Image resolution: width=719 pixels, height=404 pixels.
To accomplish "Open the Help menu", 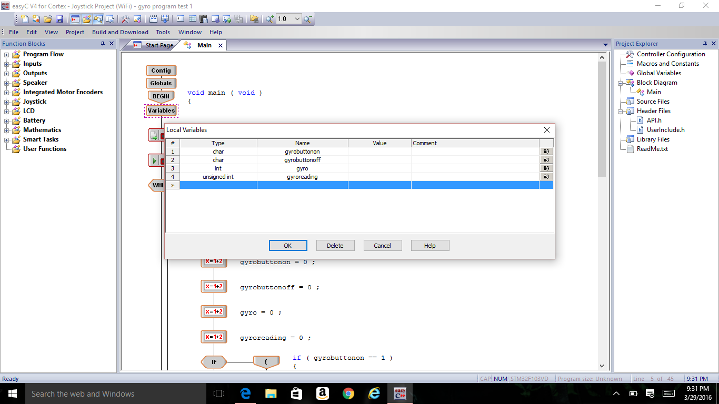I will coord(216,32).
